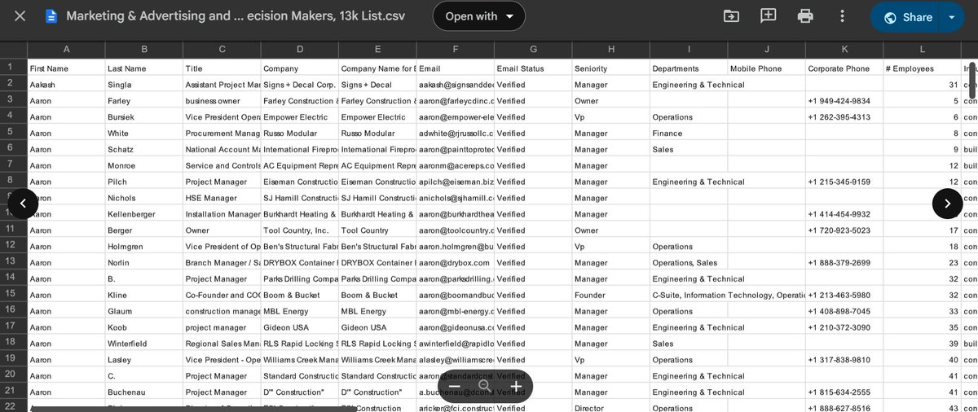Zoom out with the minus button
Viewport: 978px width, 412px height.
(455, 386)
